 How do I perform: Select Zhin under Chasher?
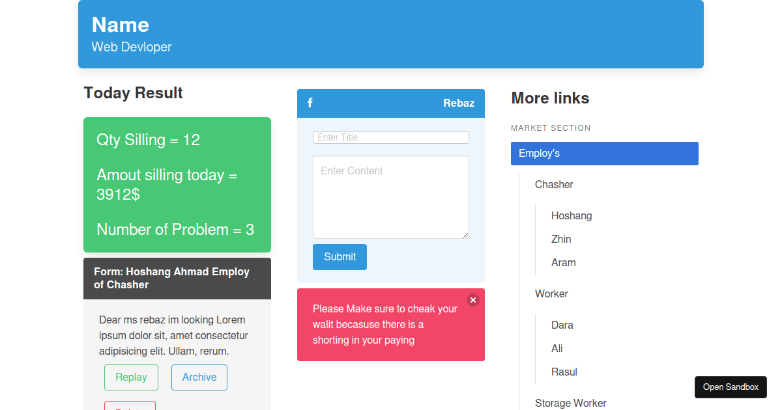pyautogui.click(x=561, y=239)
